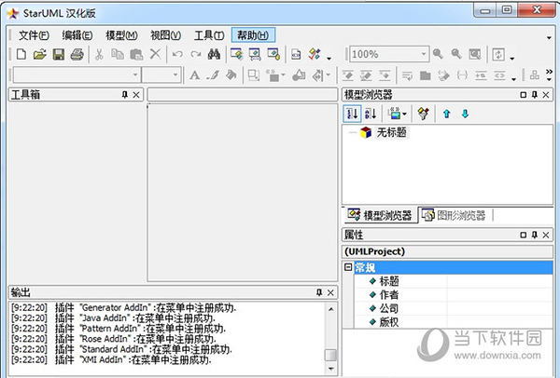Click the blue move up arrow
Screen dimensions: 560x378
pyautogui.click(x=446, y=114)
